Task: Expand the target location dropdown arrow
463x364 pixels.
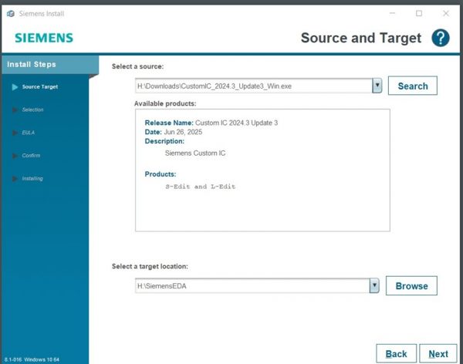Action: (374, 285)
